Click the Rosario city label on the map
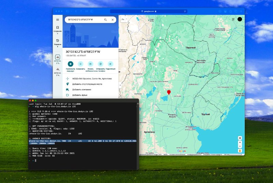This screenshot has height=183, width=273. [172, 117]
